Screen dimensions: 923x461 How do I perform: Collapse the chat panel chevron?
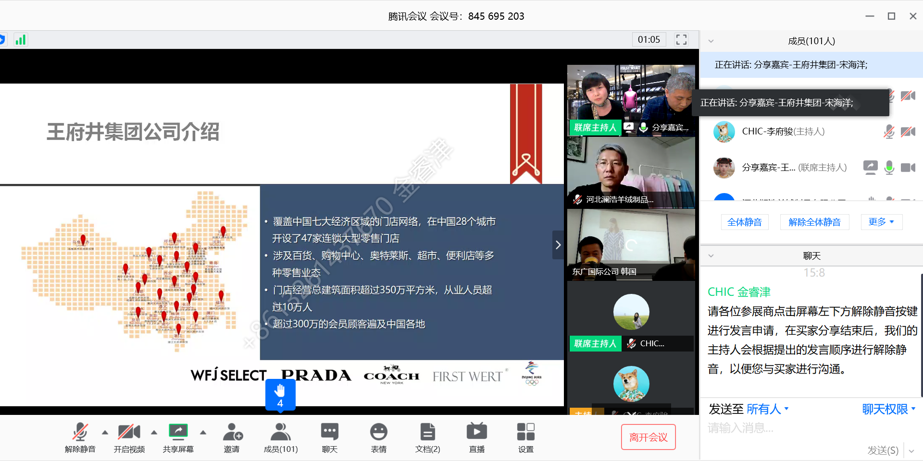(x=711, y=255)
